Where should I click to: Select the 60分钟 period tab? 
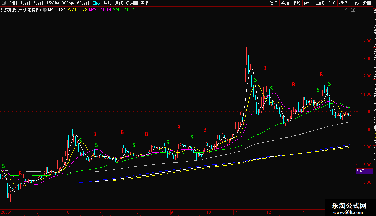pos(83,3)
